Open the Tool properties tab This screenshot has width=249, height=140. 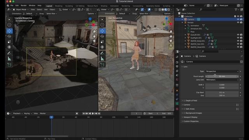(x=177, y=57)
